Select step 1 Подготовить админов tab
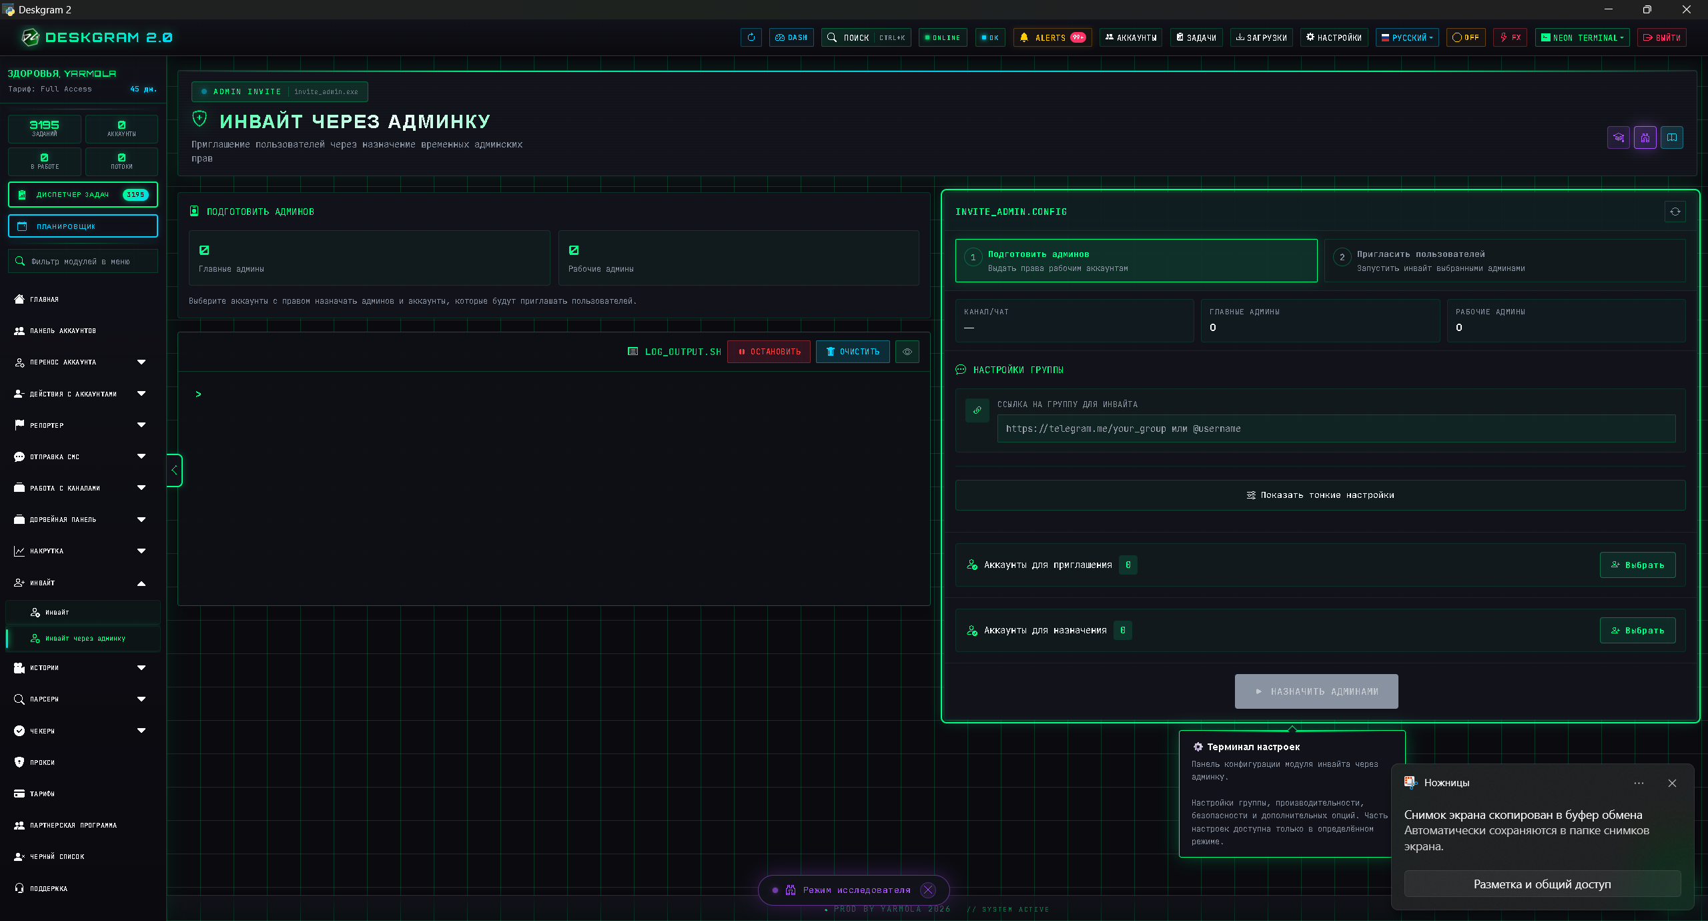The width and height of the screenshot is (1708, 921). click(x=1136, y=260)
